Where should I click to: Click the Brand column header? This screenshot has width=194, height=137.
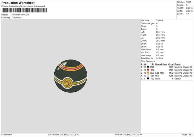tap(178, 64)
